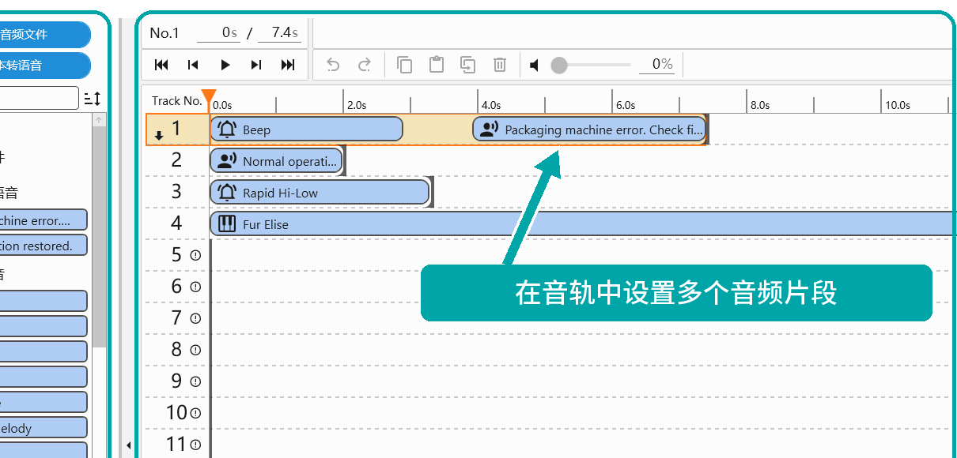Click the 8.0s ruler mark

(x=760, y=105)
